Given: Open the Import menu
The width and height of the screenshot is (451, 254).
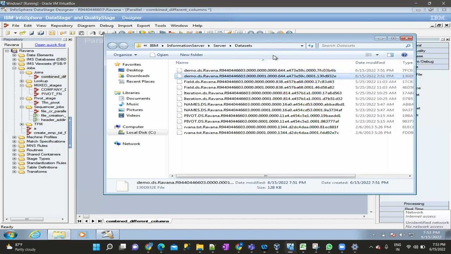Looking at the screenshot, I should click(125, 25).
